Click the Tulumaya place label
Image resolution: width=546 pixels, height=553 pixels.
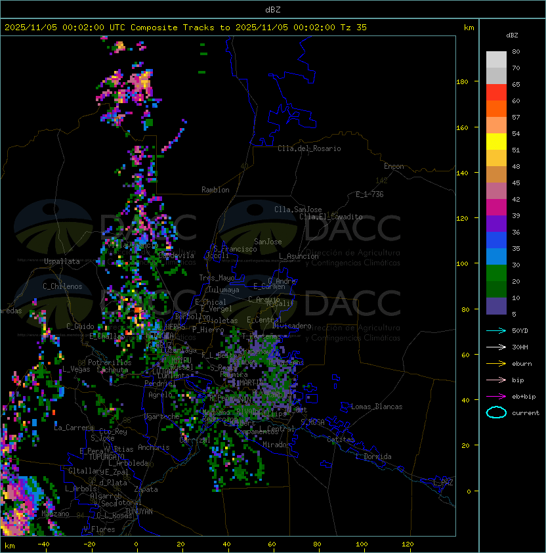pyautogui.click(x=224, y=290)
